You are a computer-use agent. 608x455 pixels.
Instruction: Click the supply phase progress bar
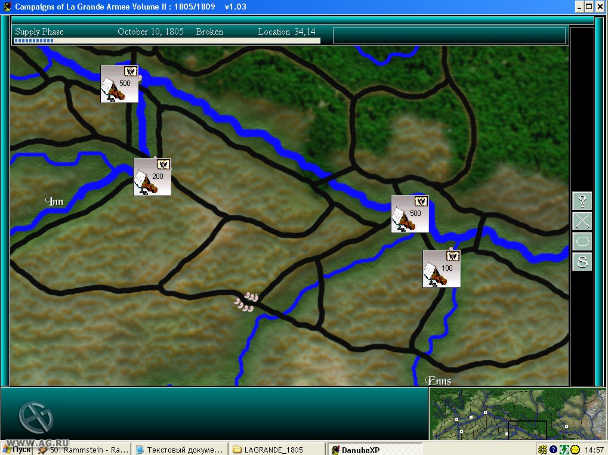click(x=167, y=41)
